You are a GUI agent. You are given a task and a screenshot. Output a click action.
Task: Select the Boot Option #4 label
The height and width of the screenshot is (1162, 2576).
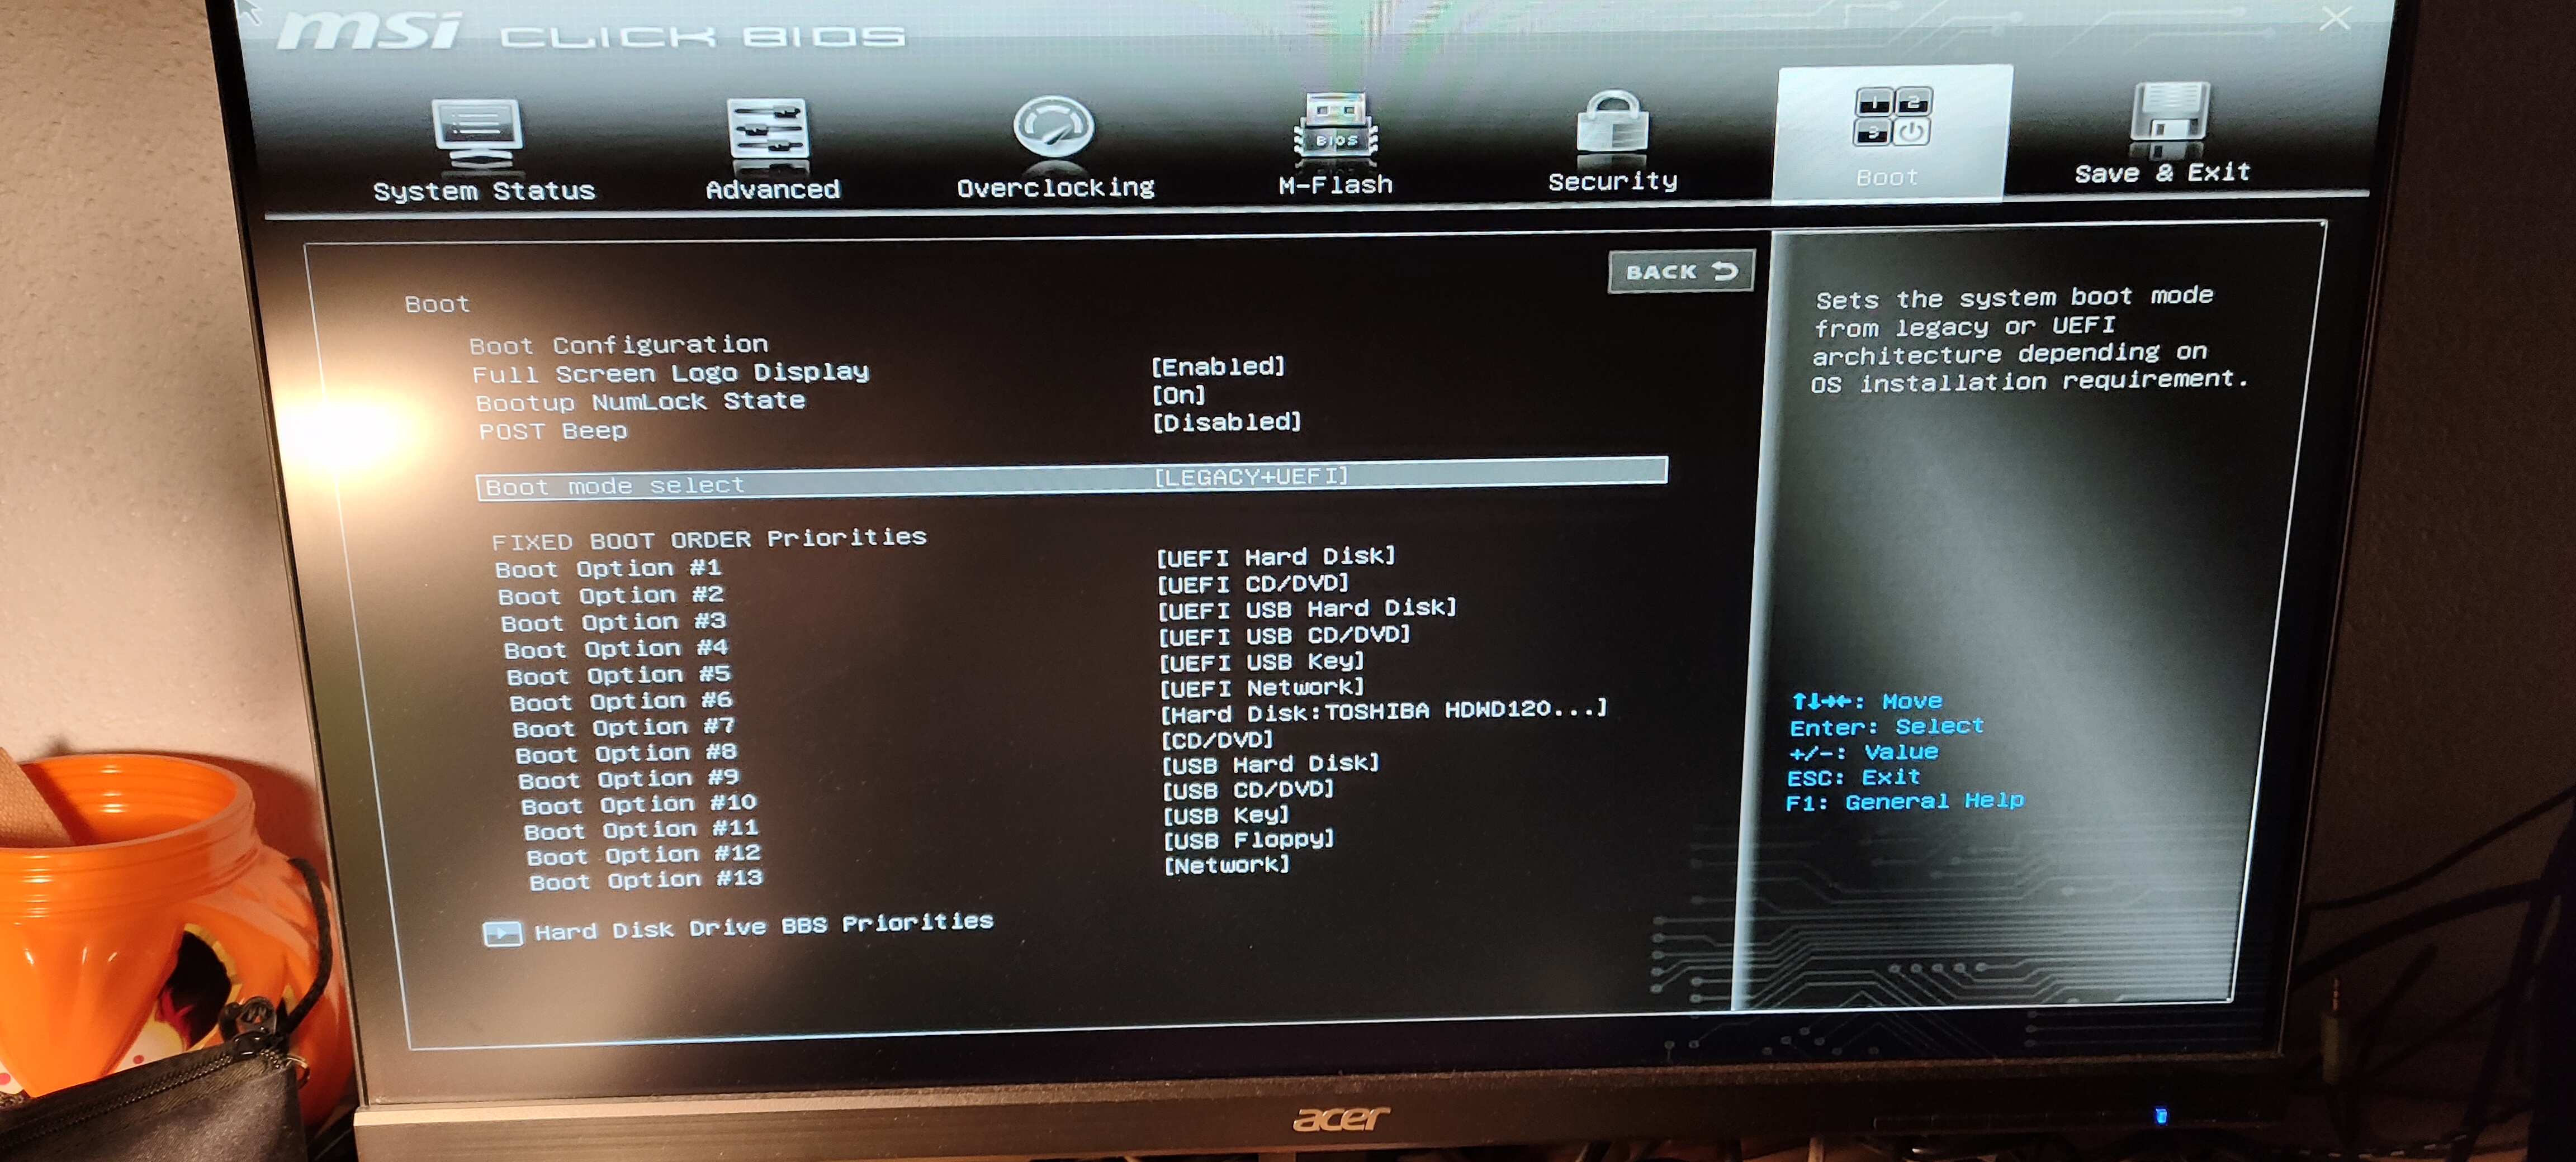point(616,650)
